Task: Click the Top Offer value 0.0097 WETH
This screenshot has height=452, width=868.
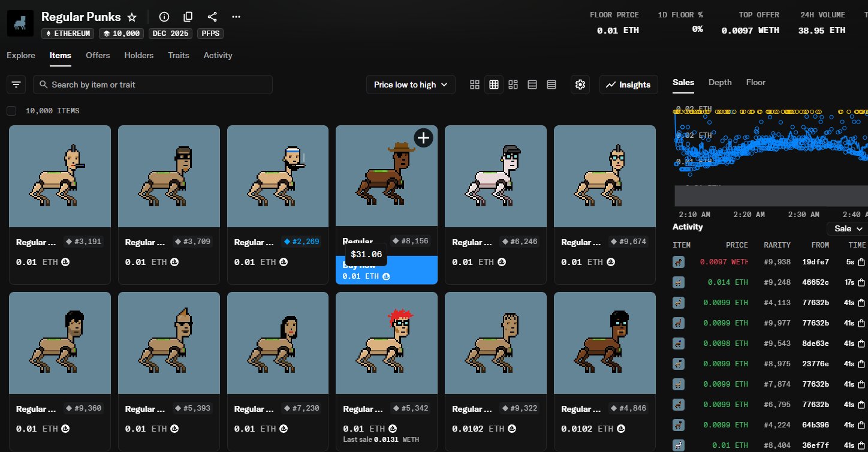Action: [751, 30]
